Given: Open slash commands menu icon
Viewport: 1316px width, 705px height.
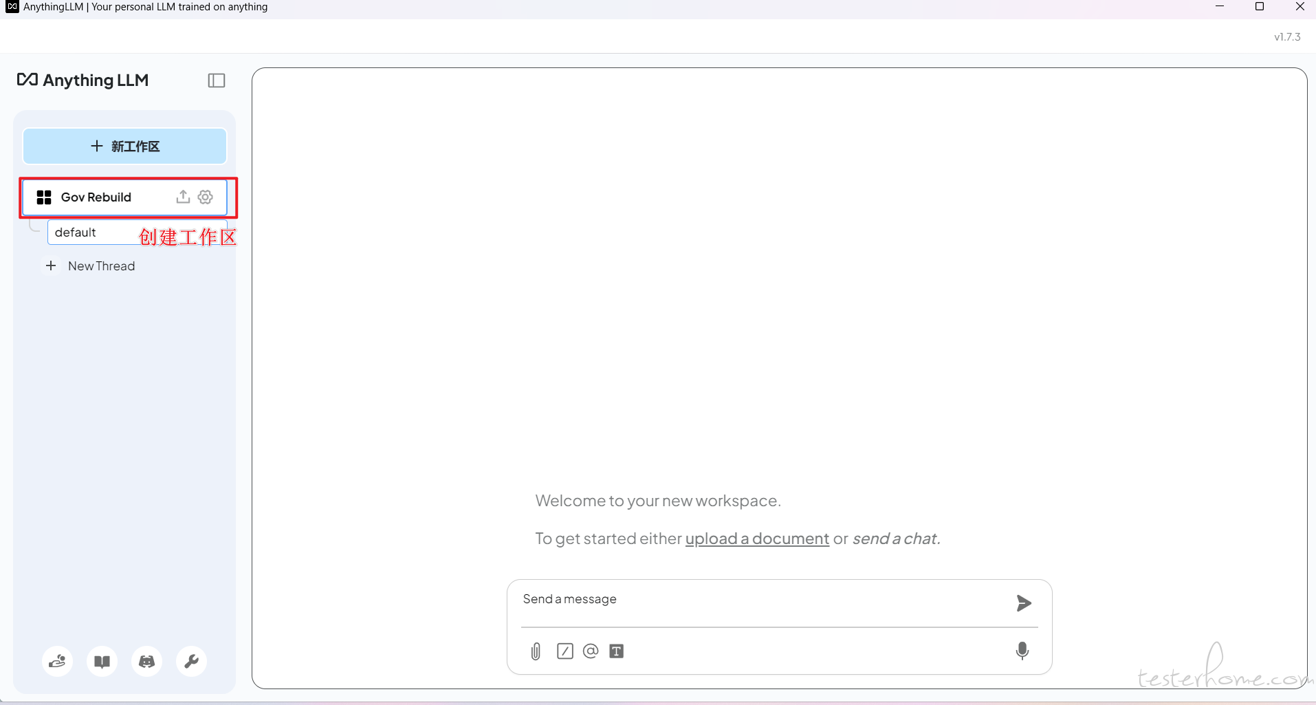Looking at the screenshot, I should (565, 651).
